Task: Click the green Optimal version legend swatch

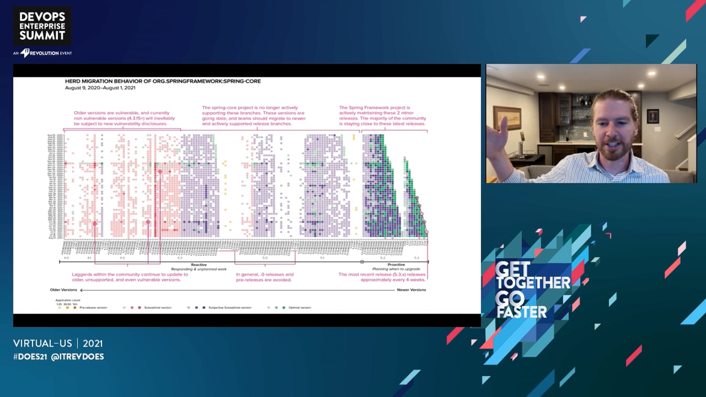Action: click(284, 308)
